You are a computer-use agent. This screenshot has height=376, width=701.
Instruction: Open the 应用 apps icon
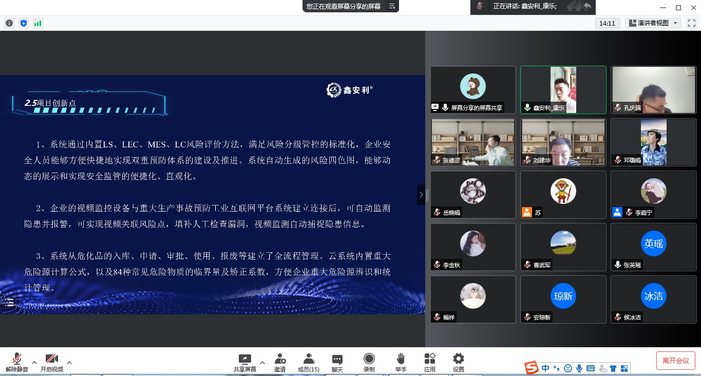pyautogui.click(x=430, y=359)
